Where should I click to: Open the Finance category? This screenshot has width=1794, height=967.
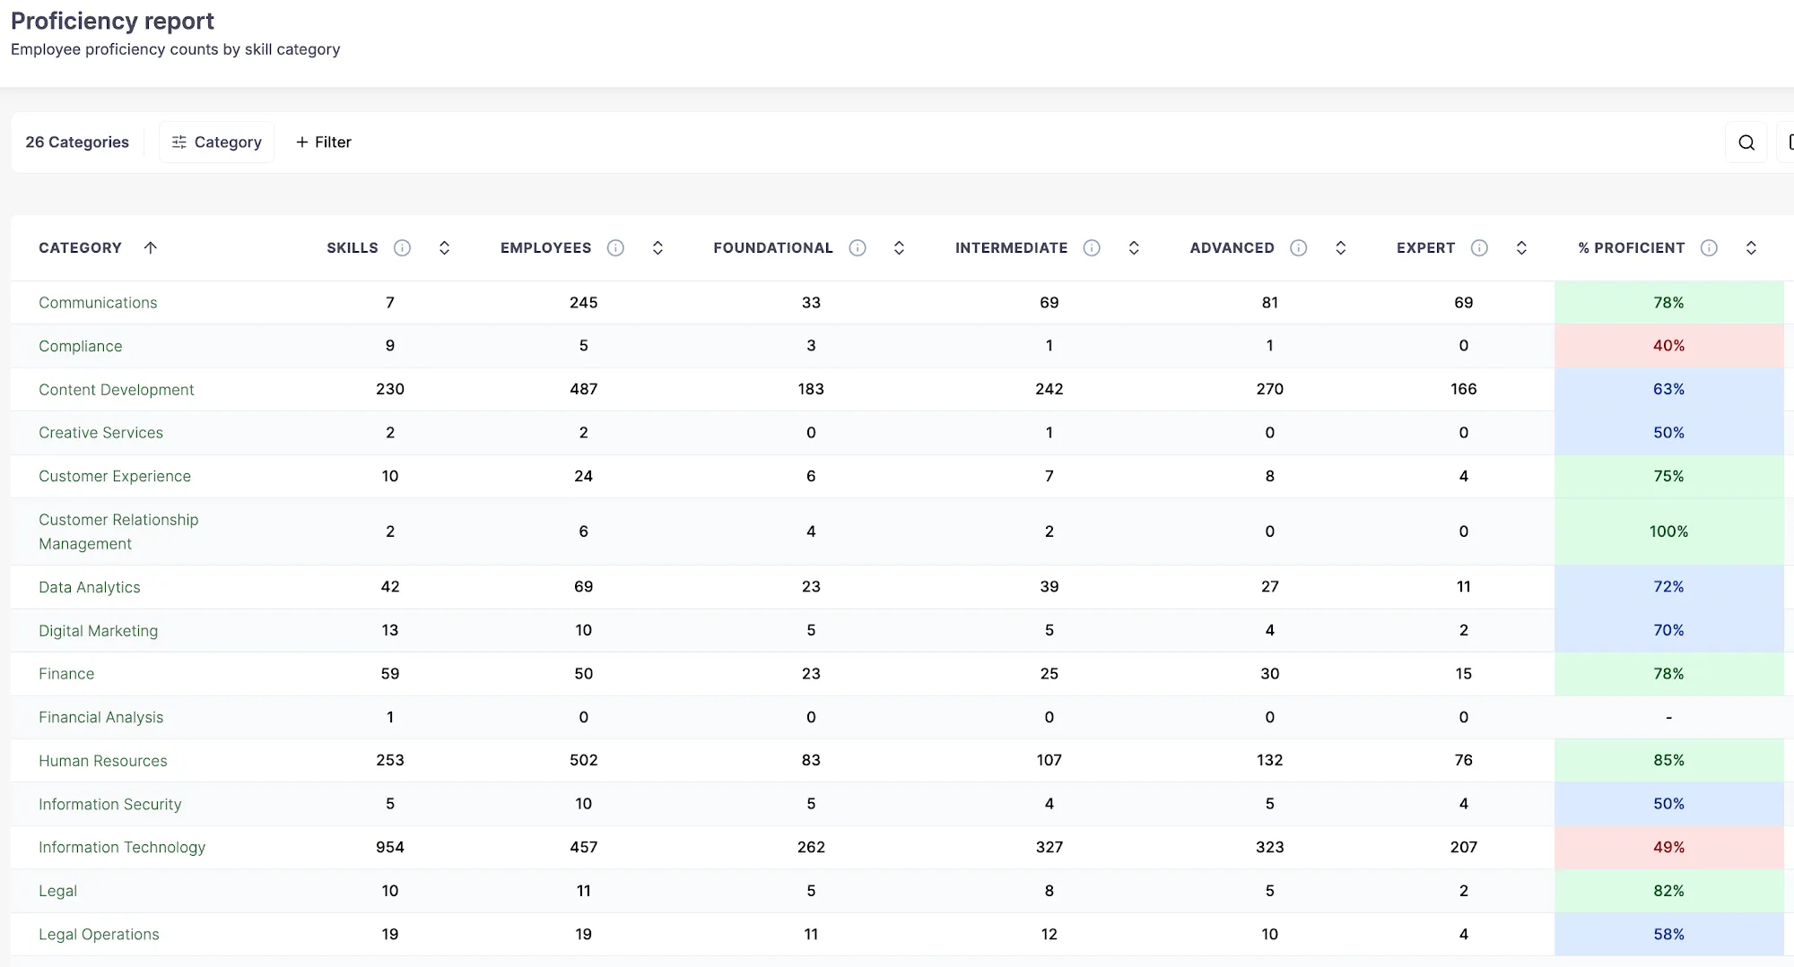click(66, 674)
